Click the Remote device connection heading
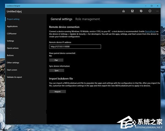The height and width of the screenshot is (131, 165). pos(64,27)
